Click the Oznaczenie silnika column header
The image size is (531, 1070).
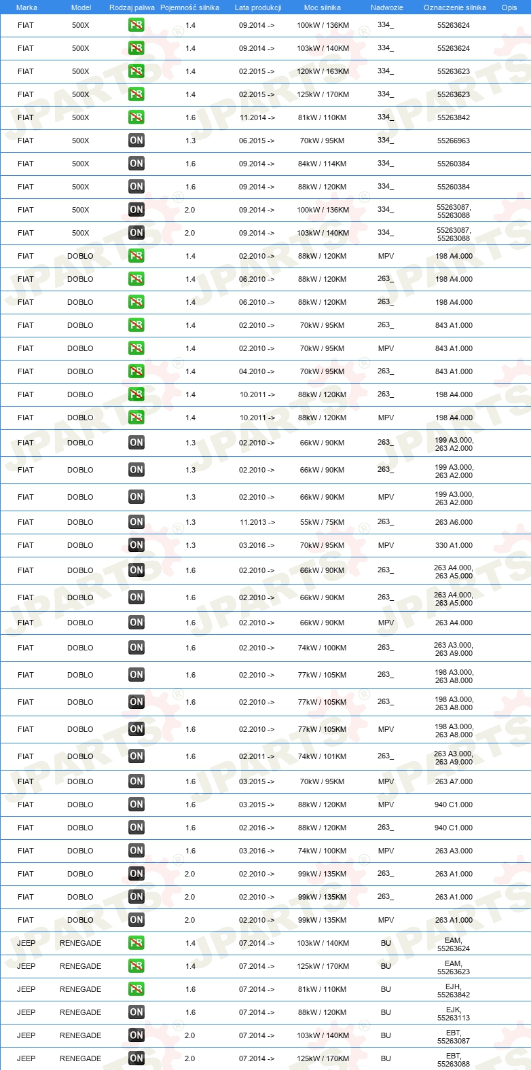pos(455,7)
